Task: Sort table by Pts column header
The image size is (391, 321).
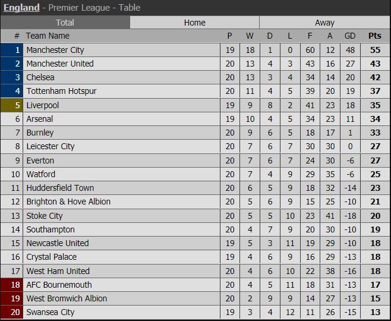Action: tap(374, 36)
